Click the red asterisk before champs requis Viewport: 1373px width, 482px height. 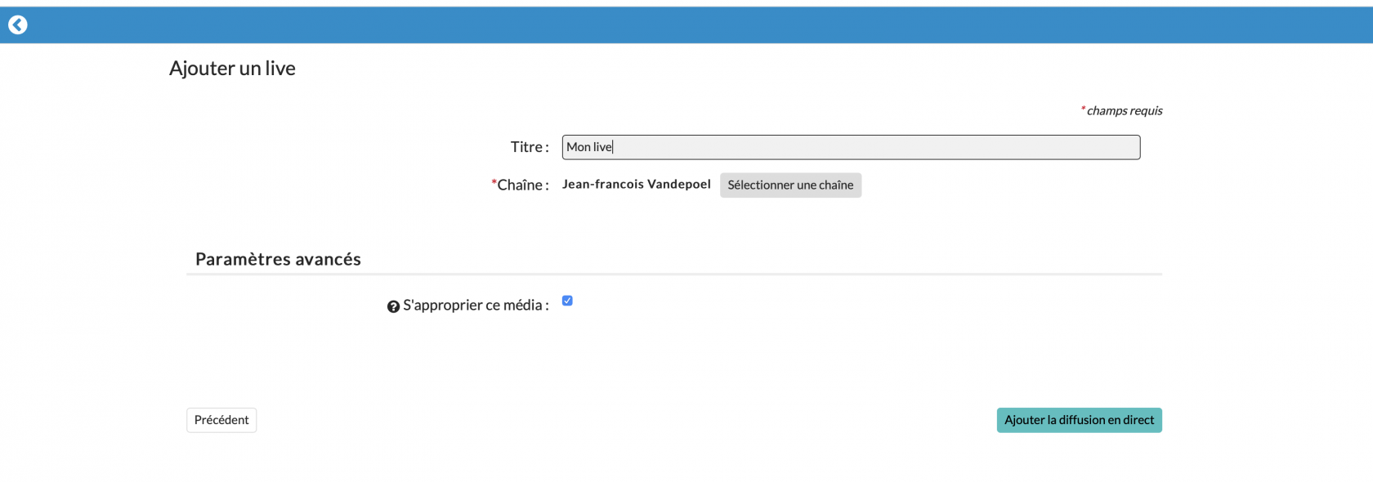click(1083, 109)
